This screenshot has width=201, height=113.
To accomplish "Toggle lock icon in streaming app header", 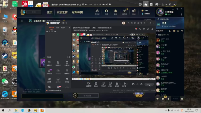I will [140, 29].
